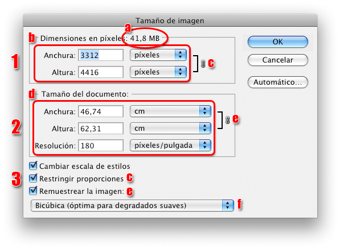Click the Cancelar button
340x249 pixels.
coord(278,60)
